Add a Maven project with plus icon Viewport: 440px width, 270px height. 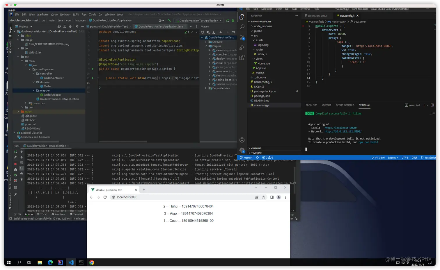(221, 32)
